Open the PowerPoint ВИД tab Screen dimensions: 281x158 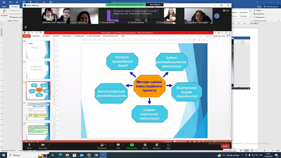pyautogui.click(x=123, y=36)
